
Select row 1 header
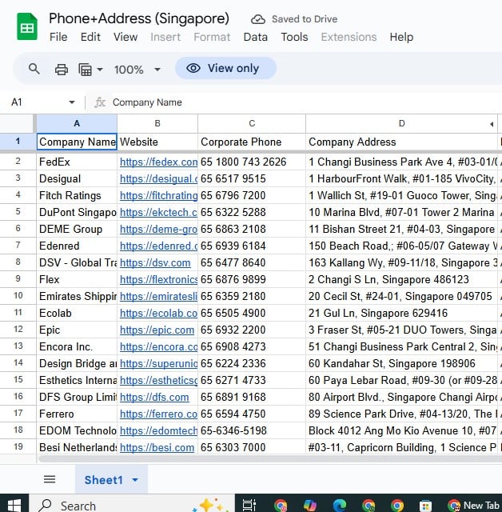point(18,142)
